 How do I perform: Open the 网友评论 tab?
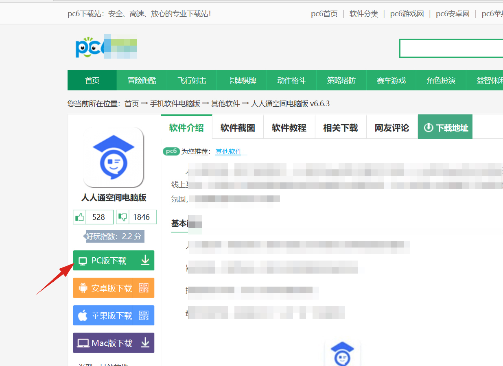tap(391, 127)
